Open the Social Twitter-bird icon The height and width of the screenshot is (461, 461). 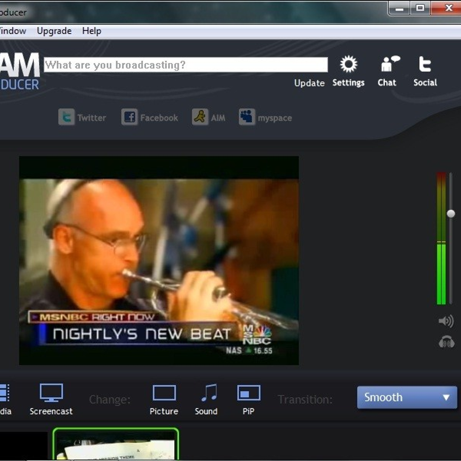click(425, 64)
